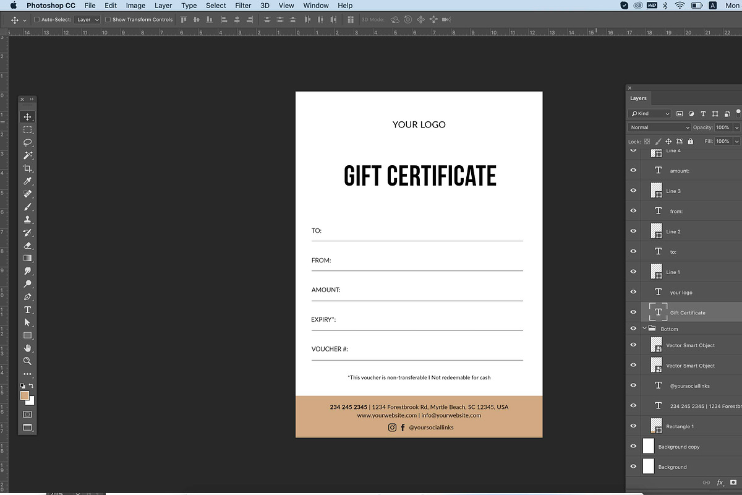Hide the 'from:' text layer
This screenshot has width=742, height=495.
tap(633, 211)
